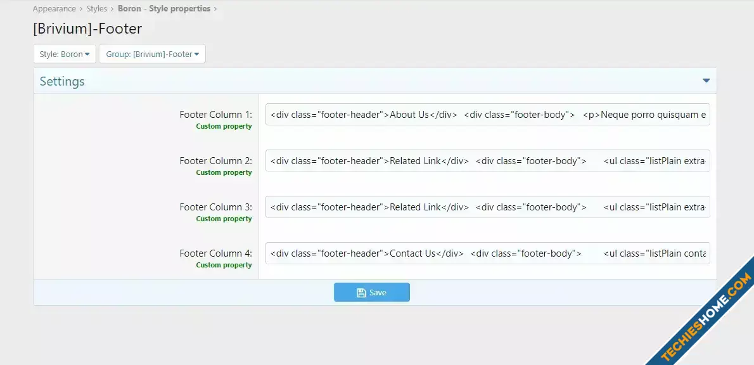Go to the Styles breadcrumb
The image size is (754, 365).
pyautogui.click(x=96, y=9)
